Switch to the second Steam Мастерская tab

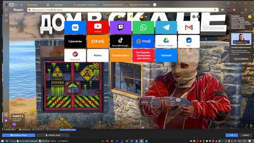(x=138, y=5)
